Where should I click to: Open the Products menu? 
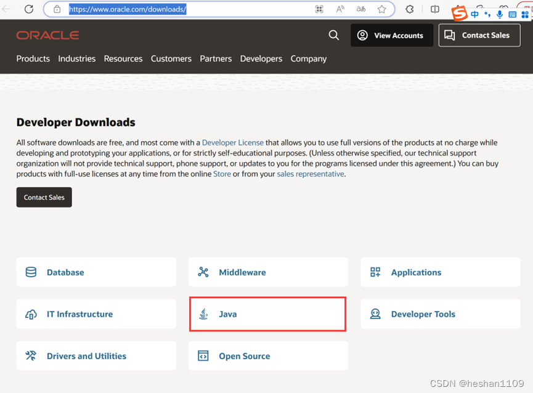[33, 59]
